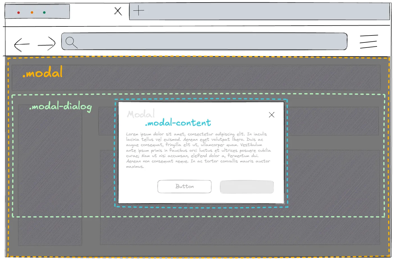The width and height of the screenshot is (394, 260).
Task: Dismiss the modal with its X icon
Action: [x=272, y=115]
